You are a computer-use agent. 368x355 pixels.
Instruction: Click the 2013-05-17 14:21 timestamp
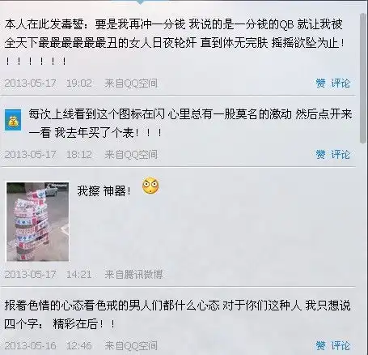click(x=48, y=275)
